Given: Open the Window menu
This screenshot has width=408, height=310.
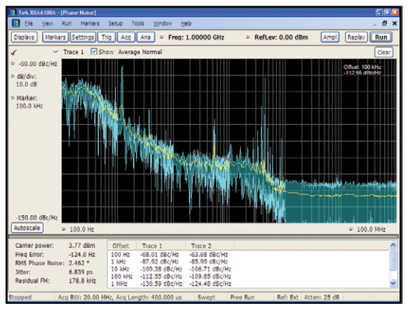Looking at the screenshot, I should pos(162,23).
